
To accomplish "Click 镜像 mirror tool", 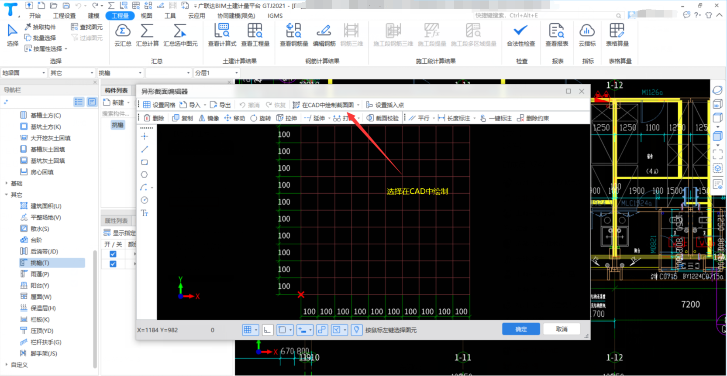I will point(209,118).
